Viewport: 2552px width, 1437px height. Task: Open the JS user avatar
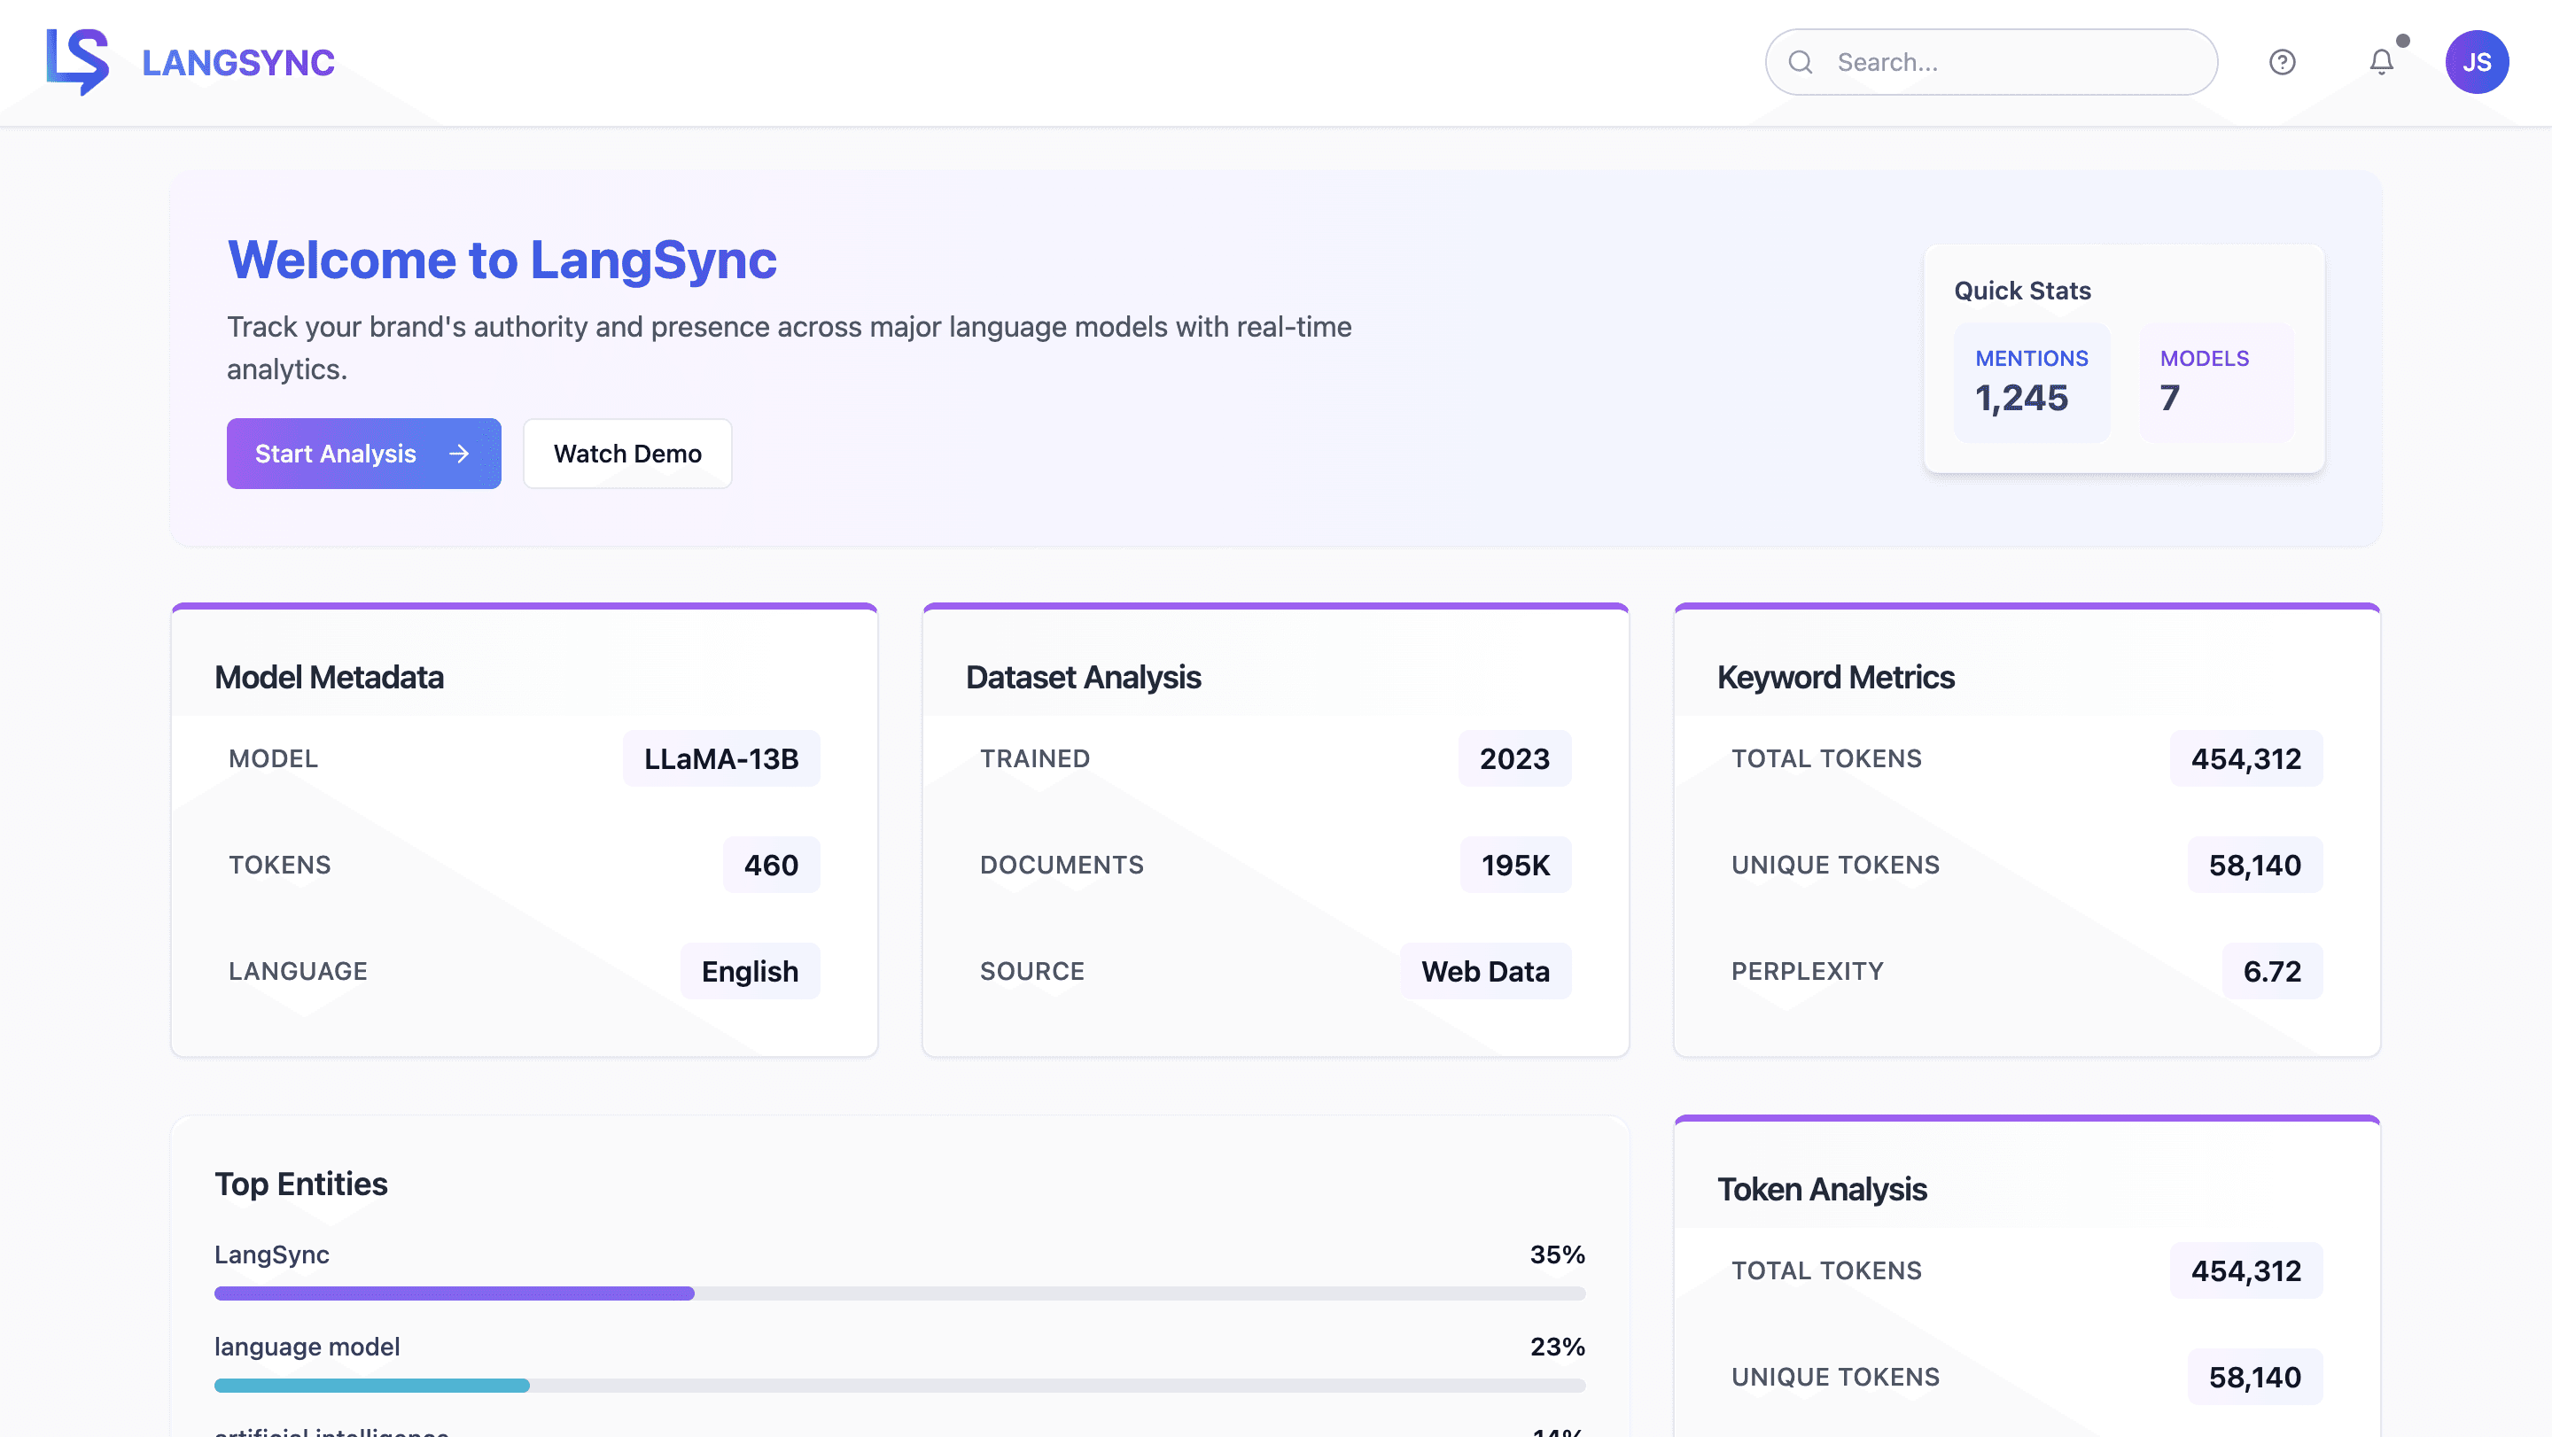(2476, 62)
